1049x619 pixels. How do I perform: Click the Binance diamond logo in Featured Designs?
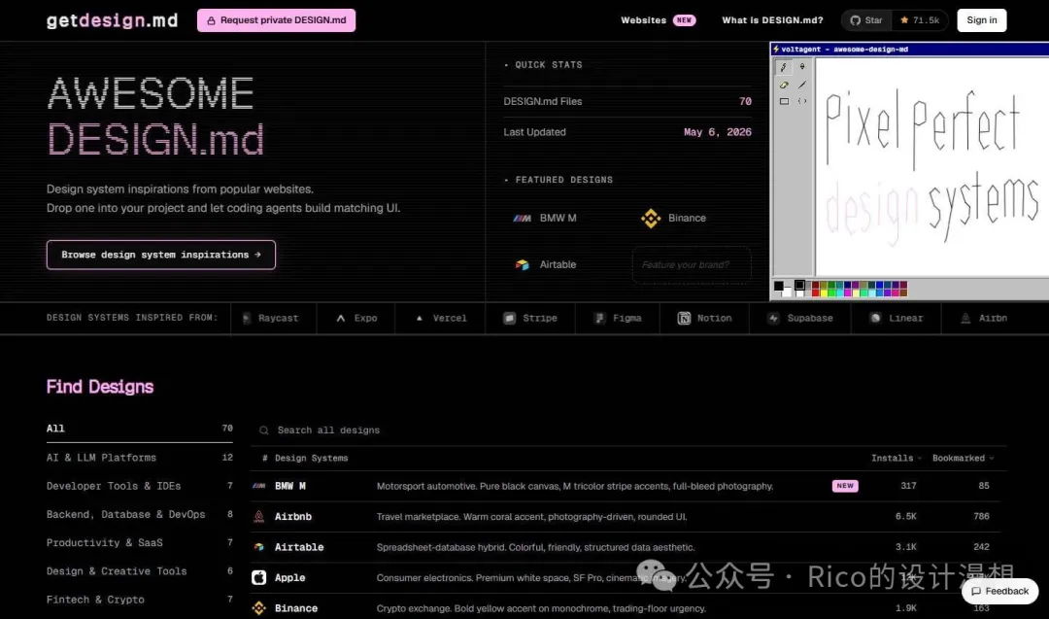point(651,218)
